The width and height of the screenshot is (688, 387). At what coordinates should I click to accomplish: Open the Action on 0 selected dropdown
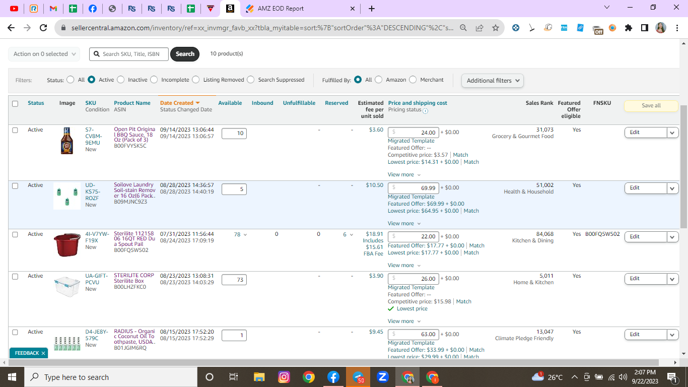click(x=44, y=54)
